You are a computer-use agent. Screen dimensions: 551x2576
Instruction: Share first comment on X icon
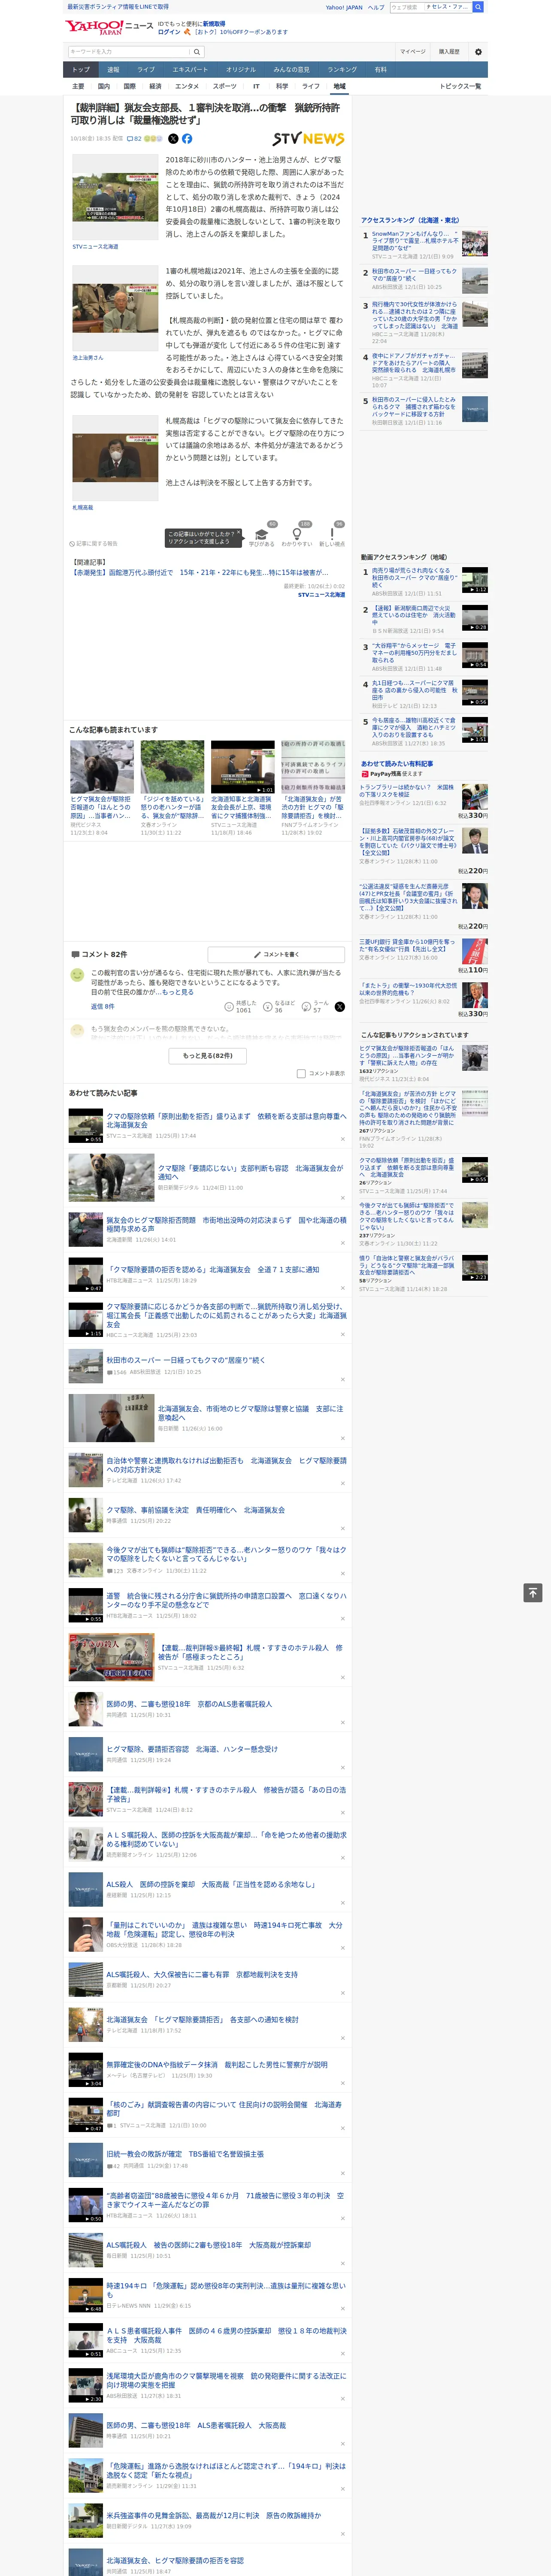pos(339,1007)
